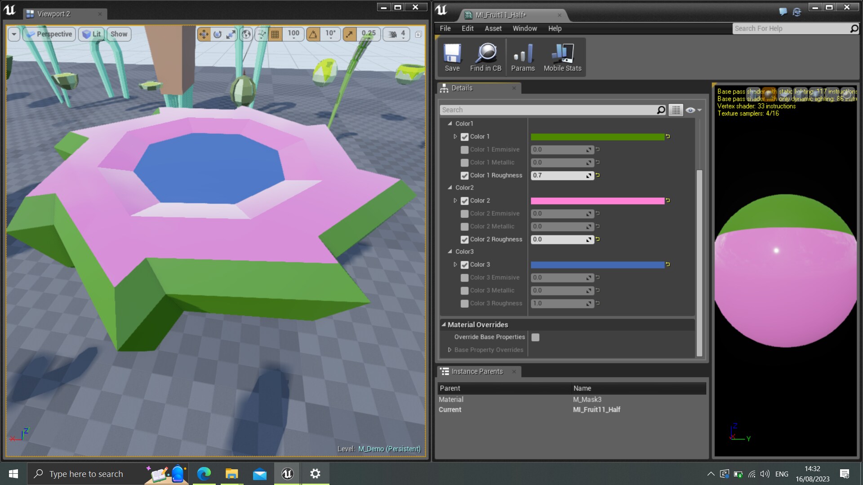Open the Asset menu
The height and width of the screenshot is (485, 863).
(x=493, y=28)
